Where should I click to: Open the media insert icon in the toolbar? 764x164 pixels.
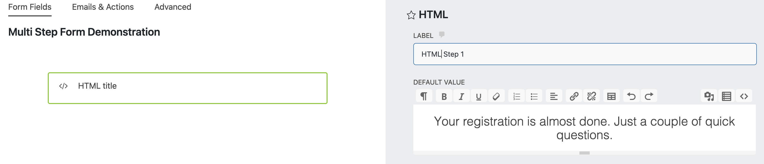tap(709, 96)
